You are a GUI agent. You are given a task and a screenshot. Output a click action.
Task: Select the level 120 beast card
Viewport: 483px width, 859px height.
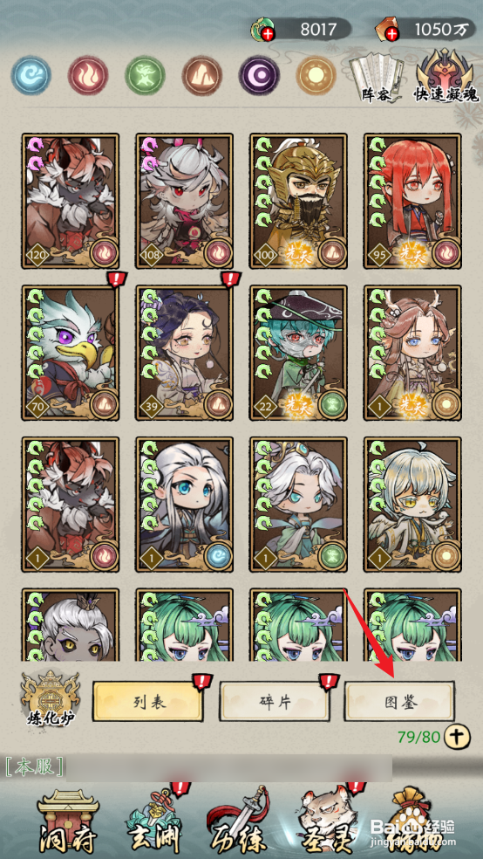pos(71,201)
